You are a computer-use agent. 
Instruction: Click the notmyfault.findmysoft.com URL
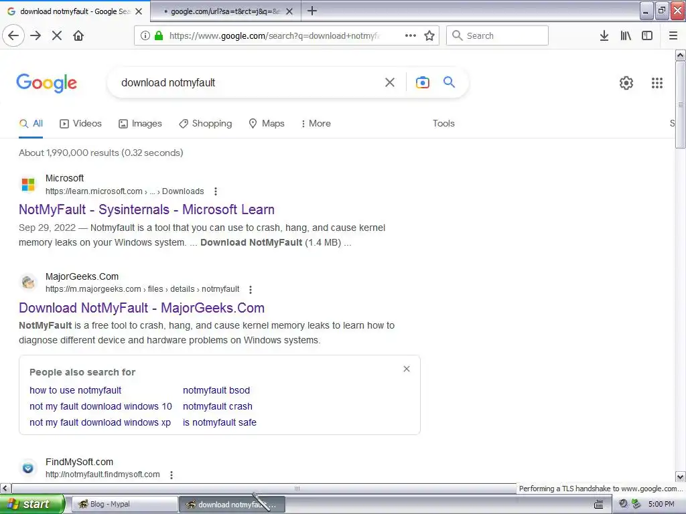[102, 475]
